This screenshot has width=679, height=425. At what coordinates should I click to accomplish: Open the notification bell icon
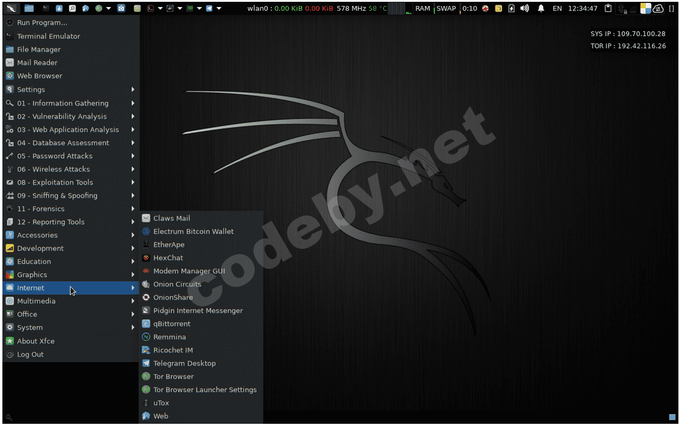tap(541, 8)
